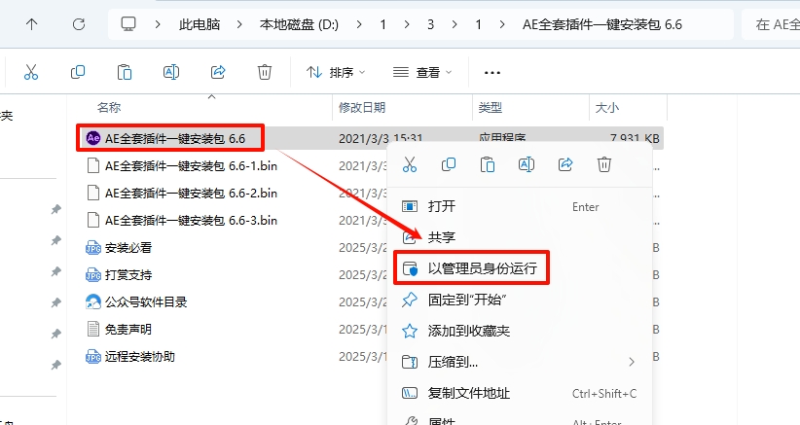Rename from the context menu icon
800x425 pixels.
(527, 164)
